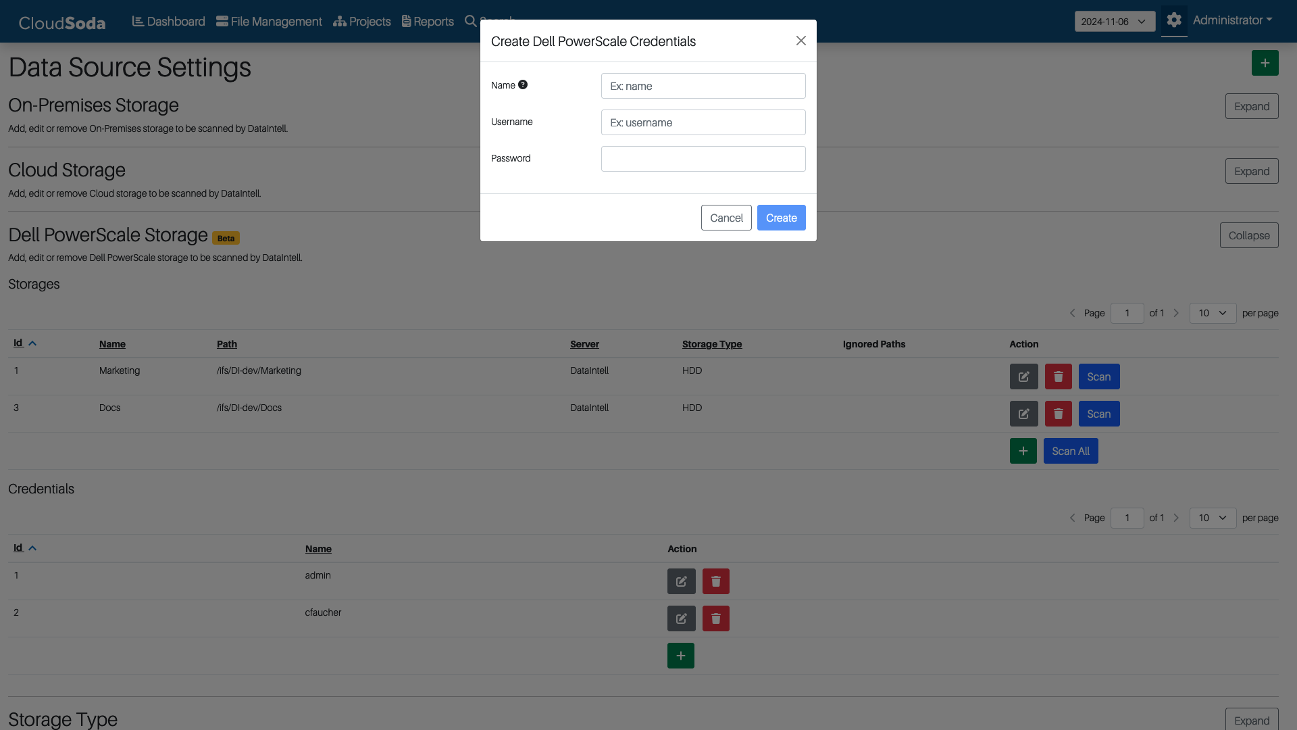This screenshot has height=730, width=1297.
Task: Open the 2024-11-06 date dropdown
Action: pyautogui.click(x=1115, y=22)
